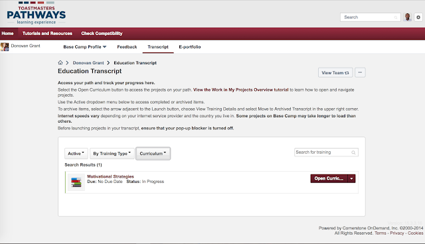This screenshot has width=425, height=244.
Task: Click the Open Curriculum button
Action: [x=329, y=178]
